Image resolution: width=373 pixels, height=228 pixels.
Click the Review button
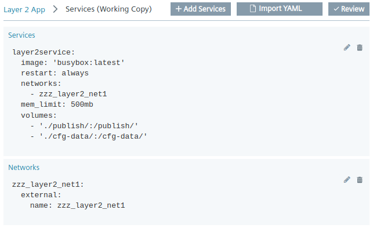349,9
